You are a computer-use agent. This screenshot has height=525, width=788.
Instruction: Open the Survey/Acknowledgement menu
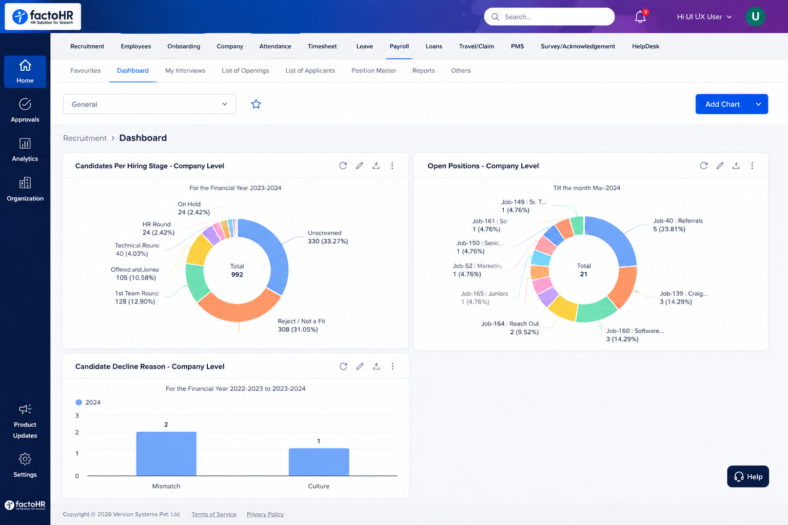point(578,46)
